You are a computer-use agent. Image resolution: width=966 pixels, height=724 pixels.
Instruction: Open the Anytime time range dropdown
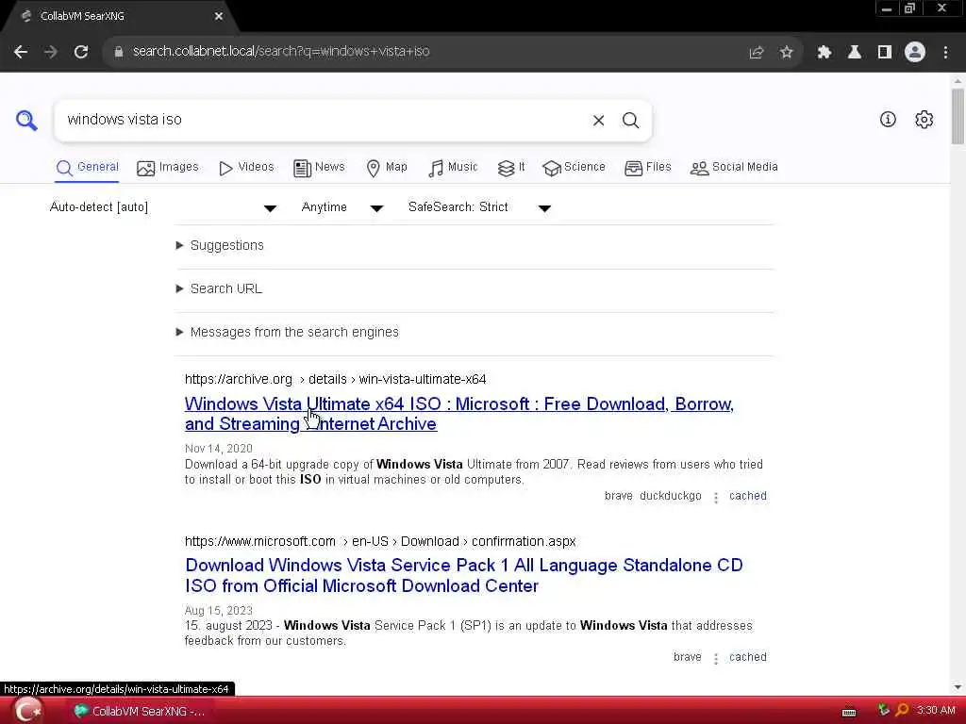(341, 207)
